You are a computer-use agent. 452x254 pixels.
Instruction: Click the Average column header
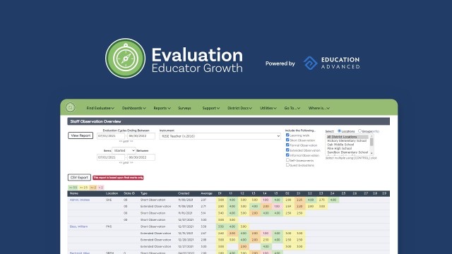[206, 193]
